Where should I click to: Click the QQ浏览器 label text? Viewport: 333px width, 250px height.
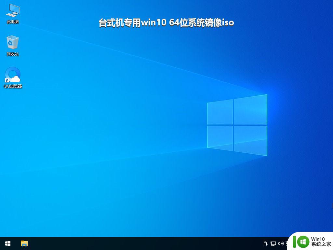point(13,86)
